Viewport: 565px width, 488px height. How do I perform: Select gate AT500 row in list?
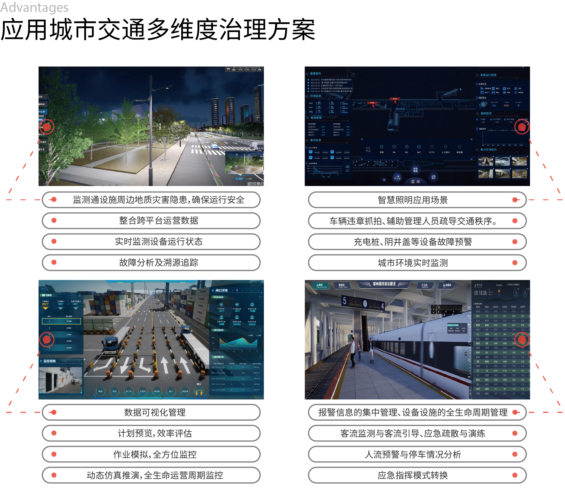tap(61, 321)
